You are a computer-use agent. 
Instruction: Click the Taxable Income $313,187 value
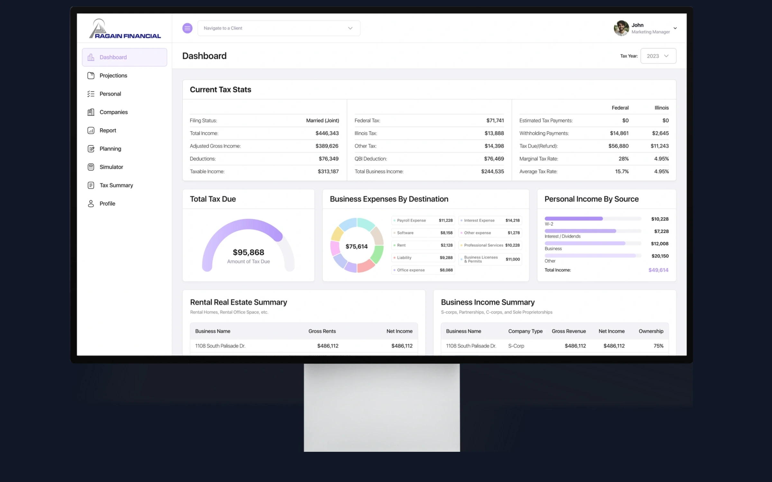click(x=328, y=172)
